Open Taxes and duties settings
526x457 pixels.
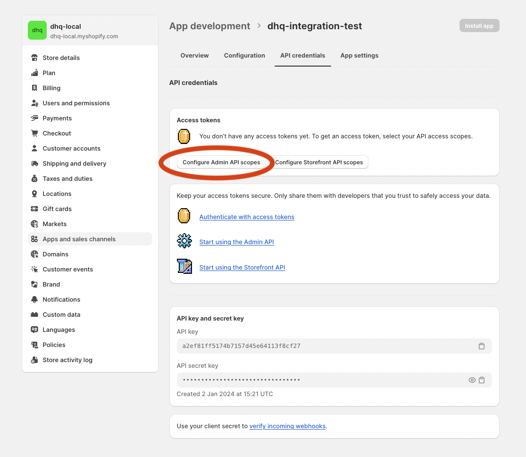click(x=90, y=178)
